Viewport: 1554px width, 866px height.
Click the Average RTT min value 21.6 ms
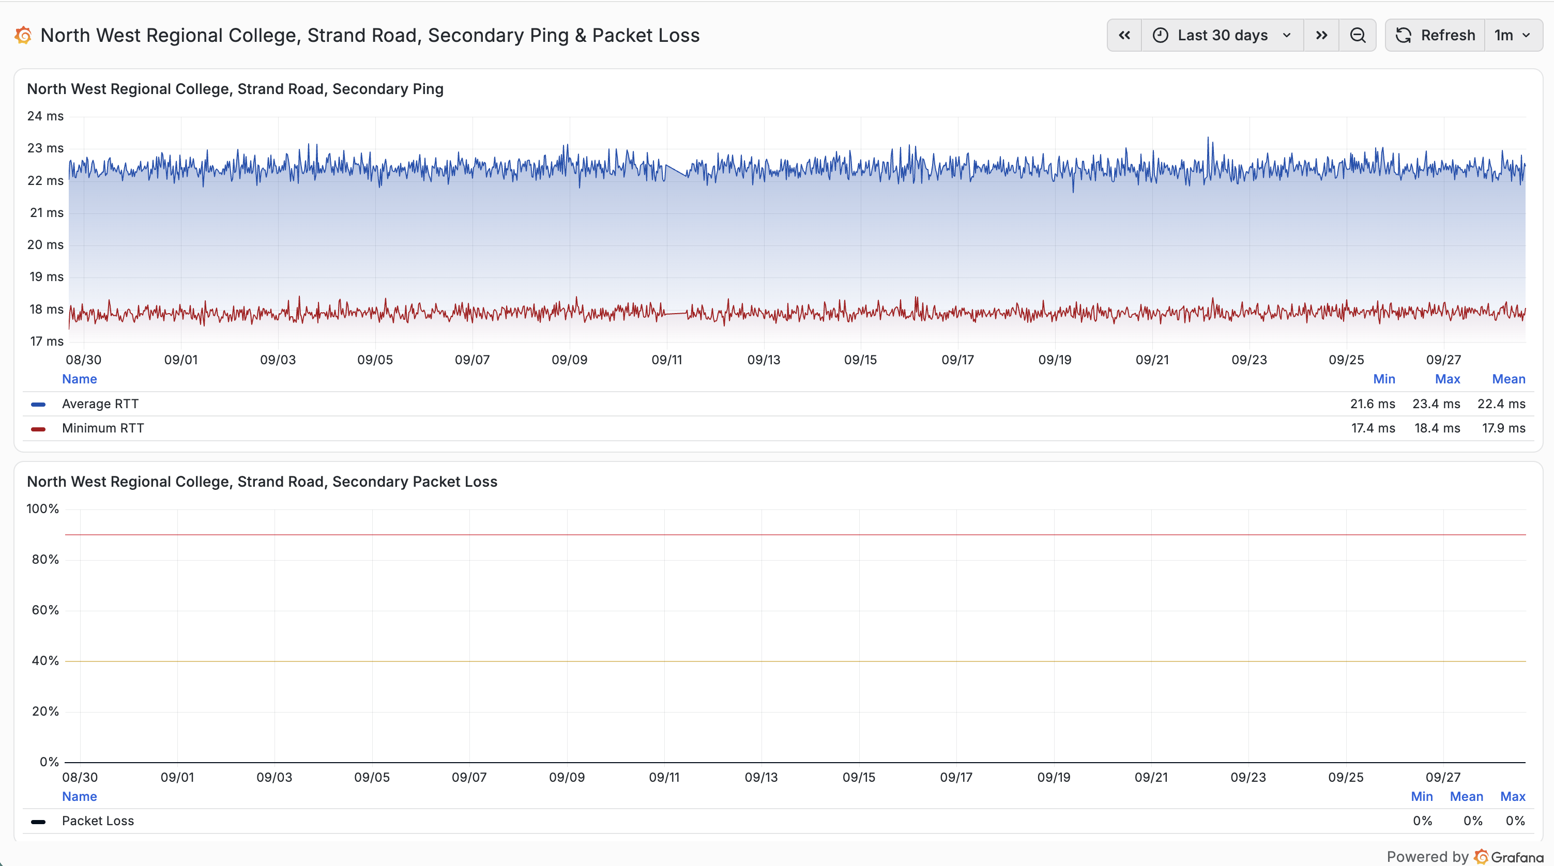coord(1373,404)
